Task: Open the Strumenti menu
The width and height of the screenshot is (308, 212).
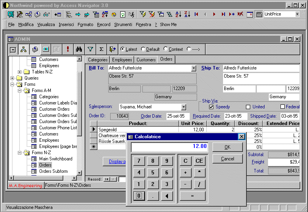Action: point(123,24)
